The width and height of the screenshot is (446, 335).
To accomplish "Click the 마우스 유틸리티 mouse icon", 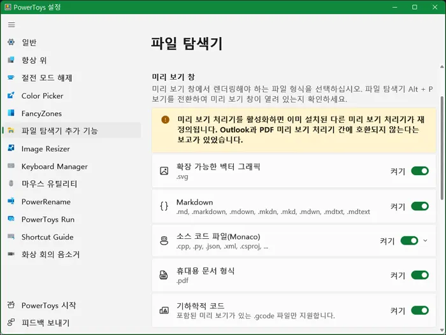I will 11,183.
